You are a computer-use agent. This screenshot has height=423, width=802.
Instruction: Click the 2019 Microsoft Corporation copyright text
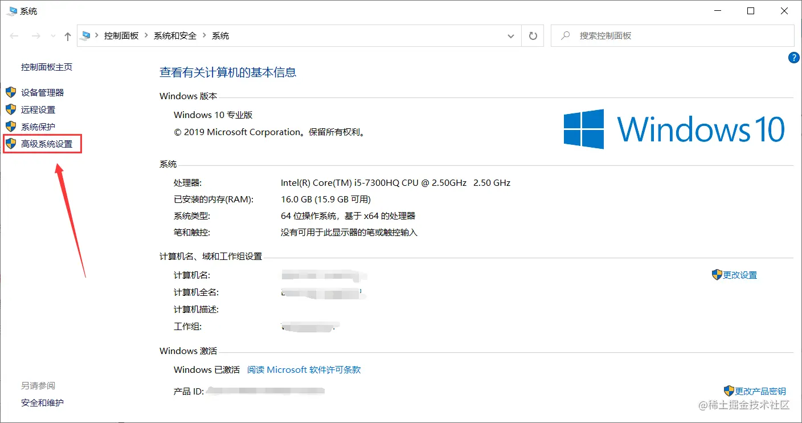(269, 132)
